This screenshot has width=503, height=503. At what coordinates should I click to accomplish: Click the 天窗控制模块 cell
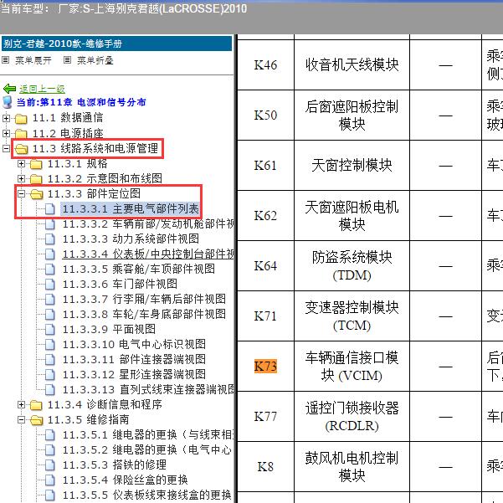352,166
